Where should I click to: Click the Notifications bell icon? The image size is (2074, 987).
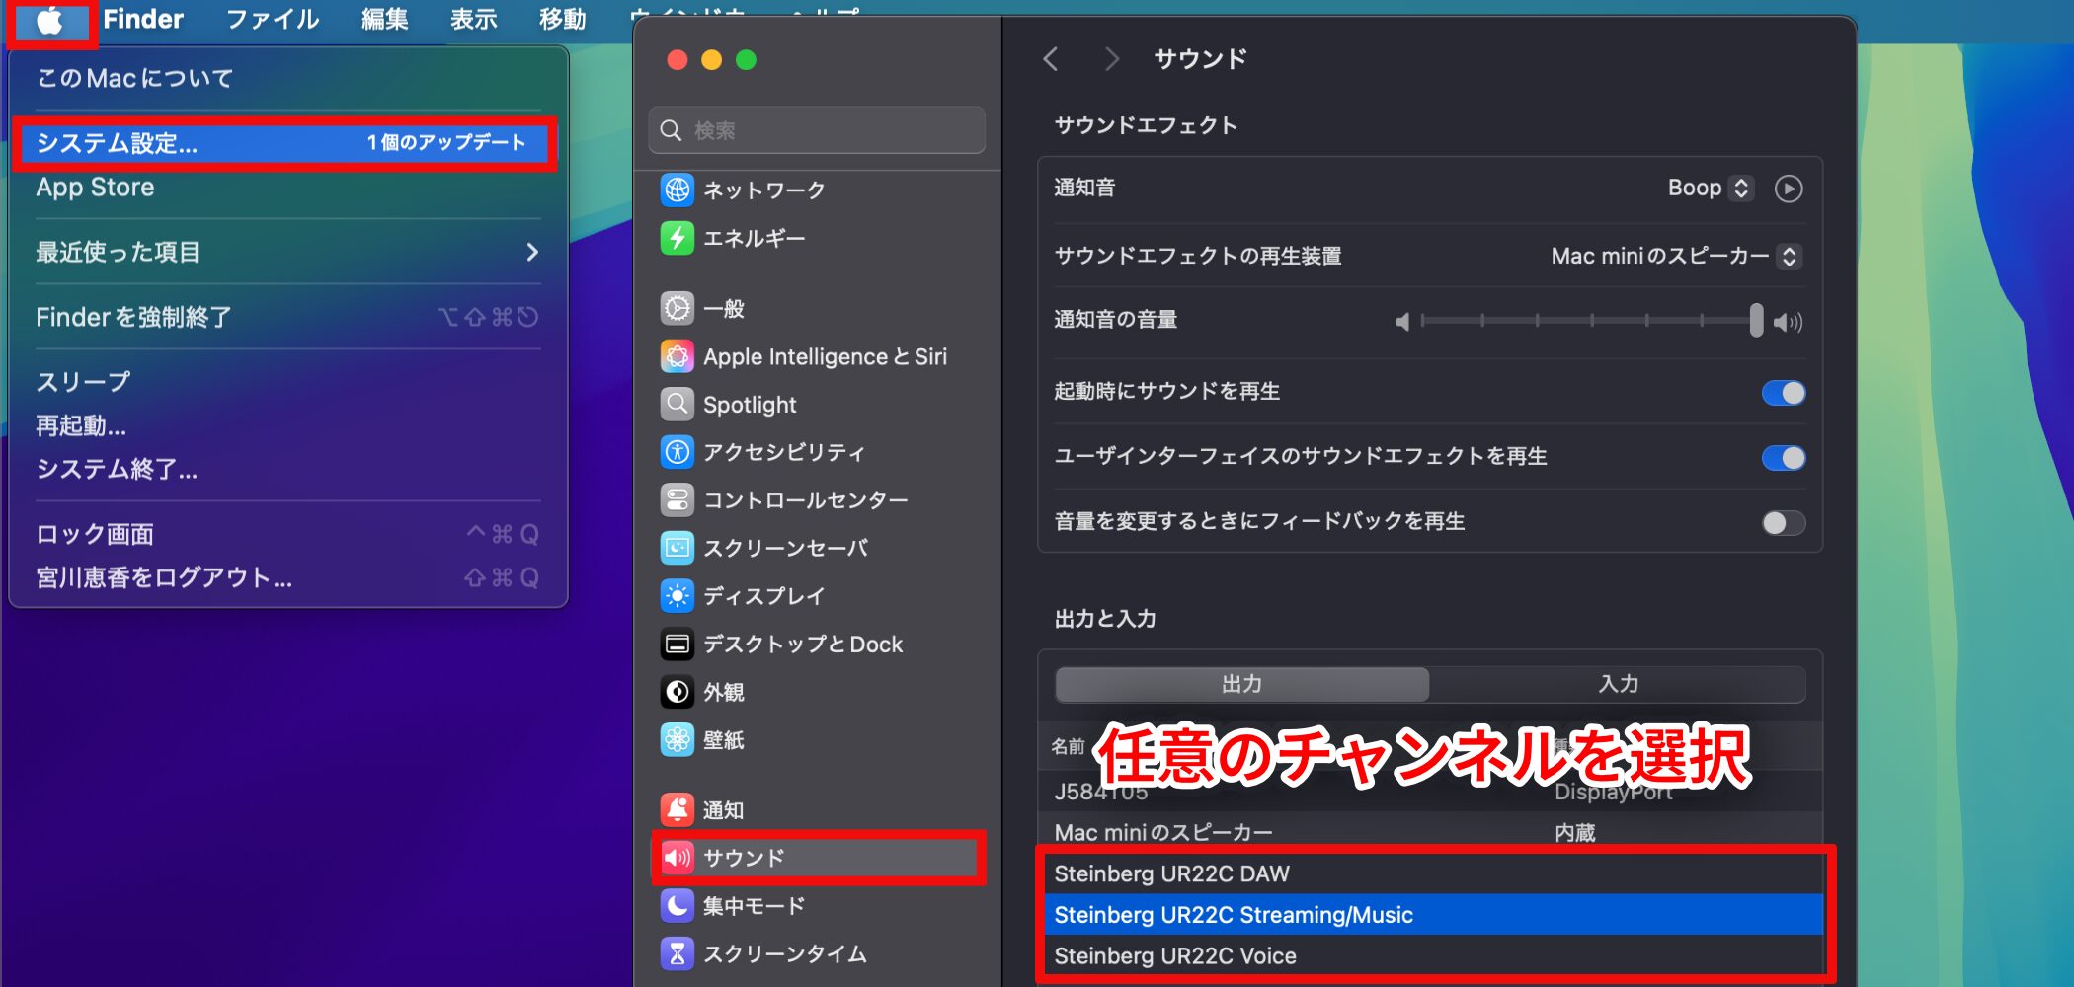pyautogui.click(x=678, y=809)
